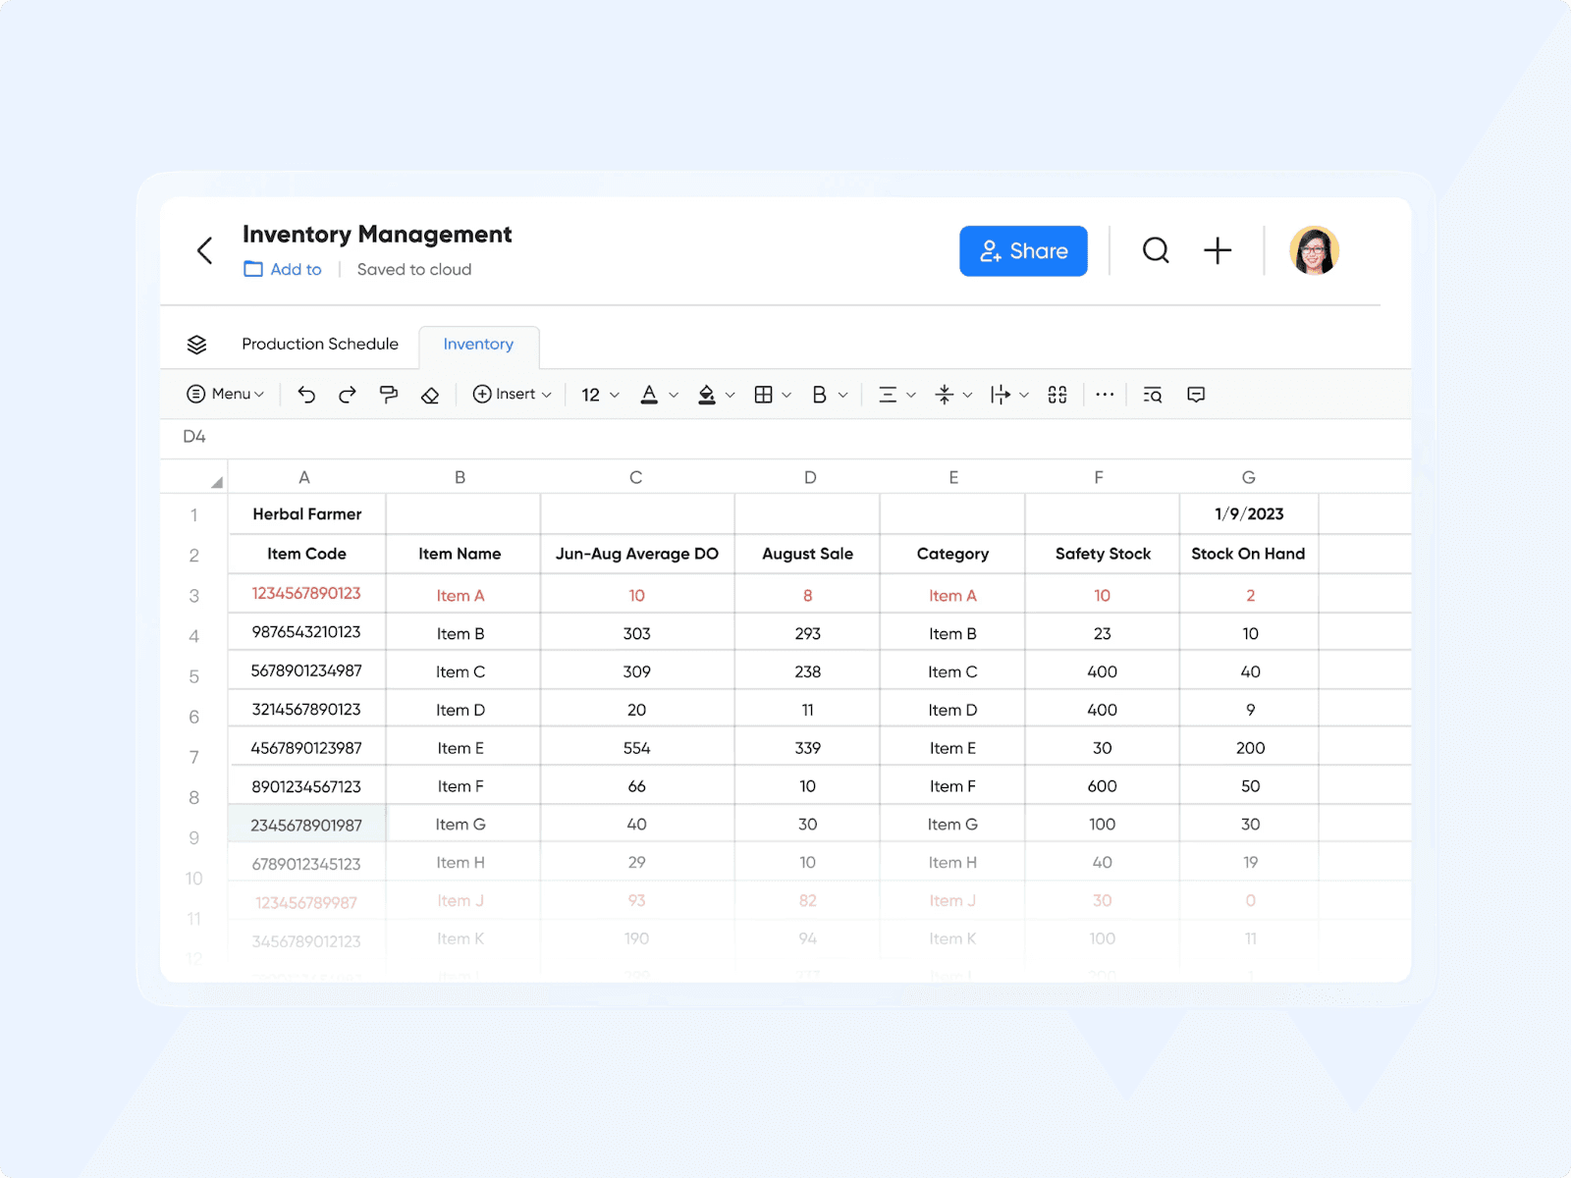
Task: Toggle bold B formatting
Action: coord(819,395)
